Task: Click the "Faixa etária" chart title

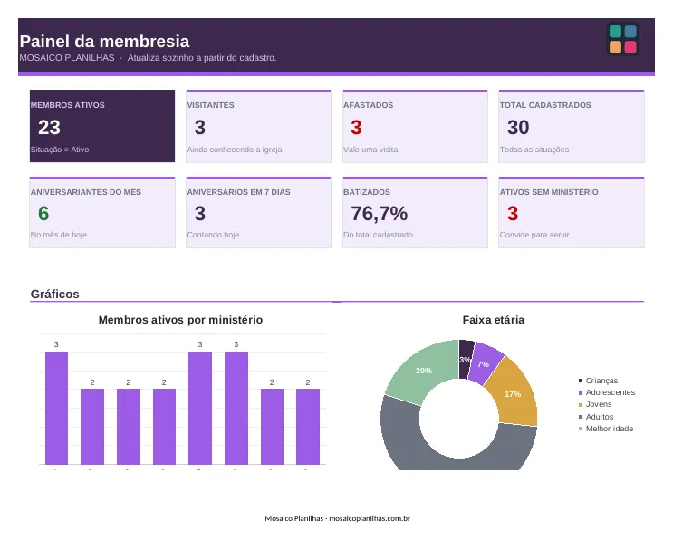Action: pos(493,320)
